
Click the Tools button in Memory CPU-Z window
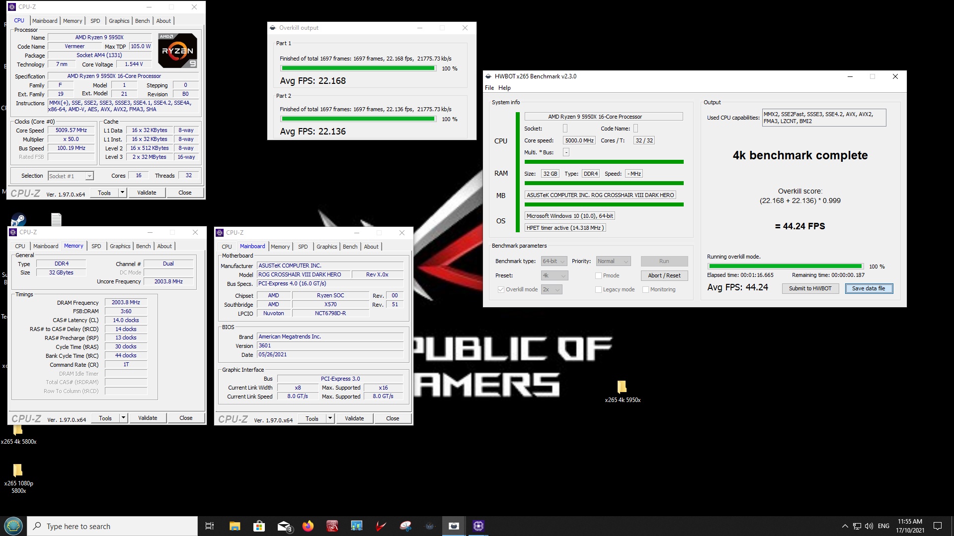[105, 418]
